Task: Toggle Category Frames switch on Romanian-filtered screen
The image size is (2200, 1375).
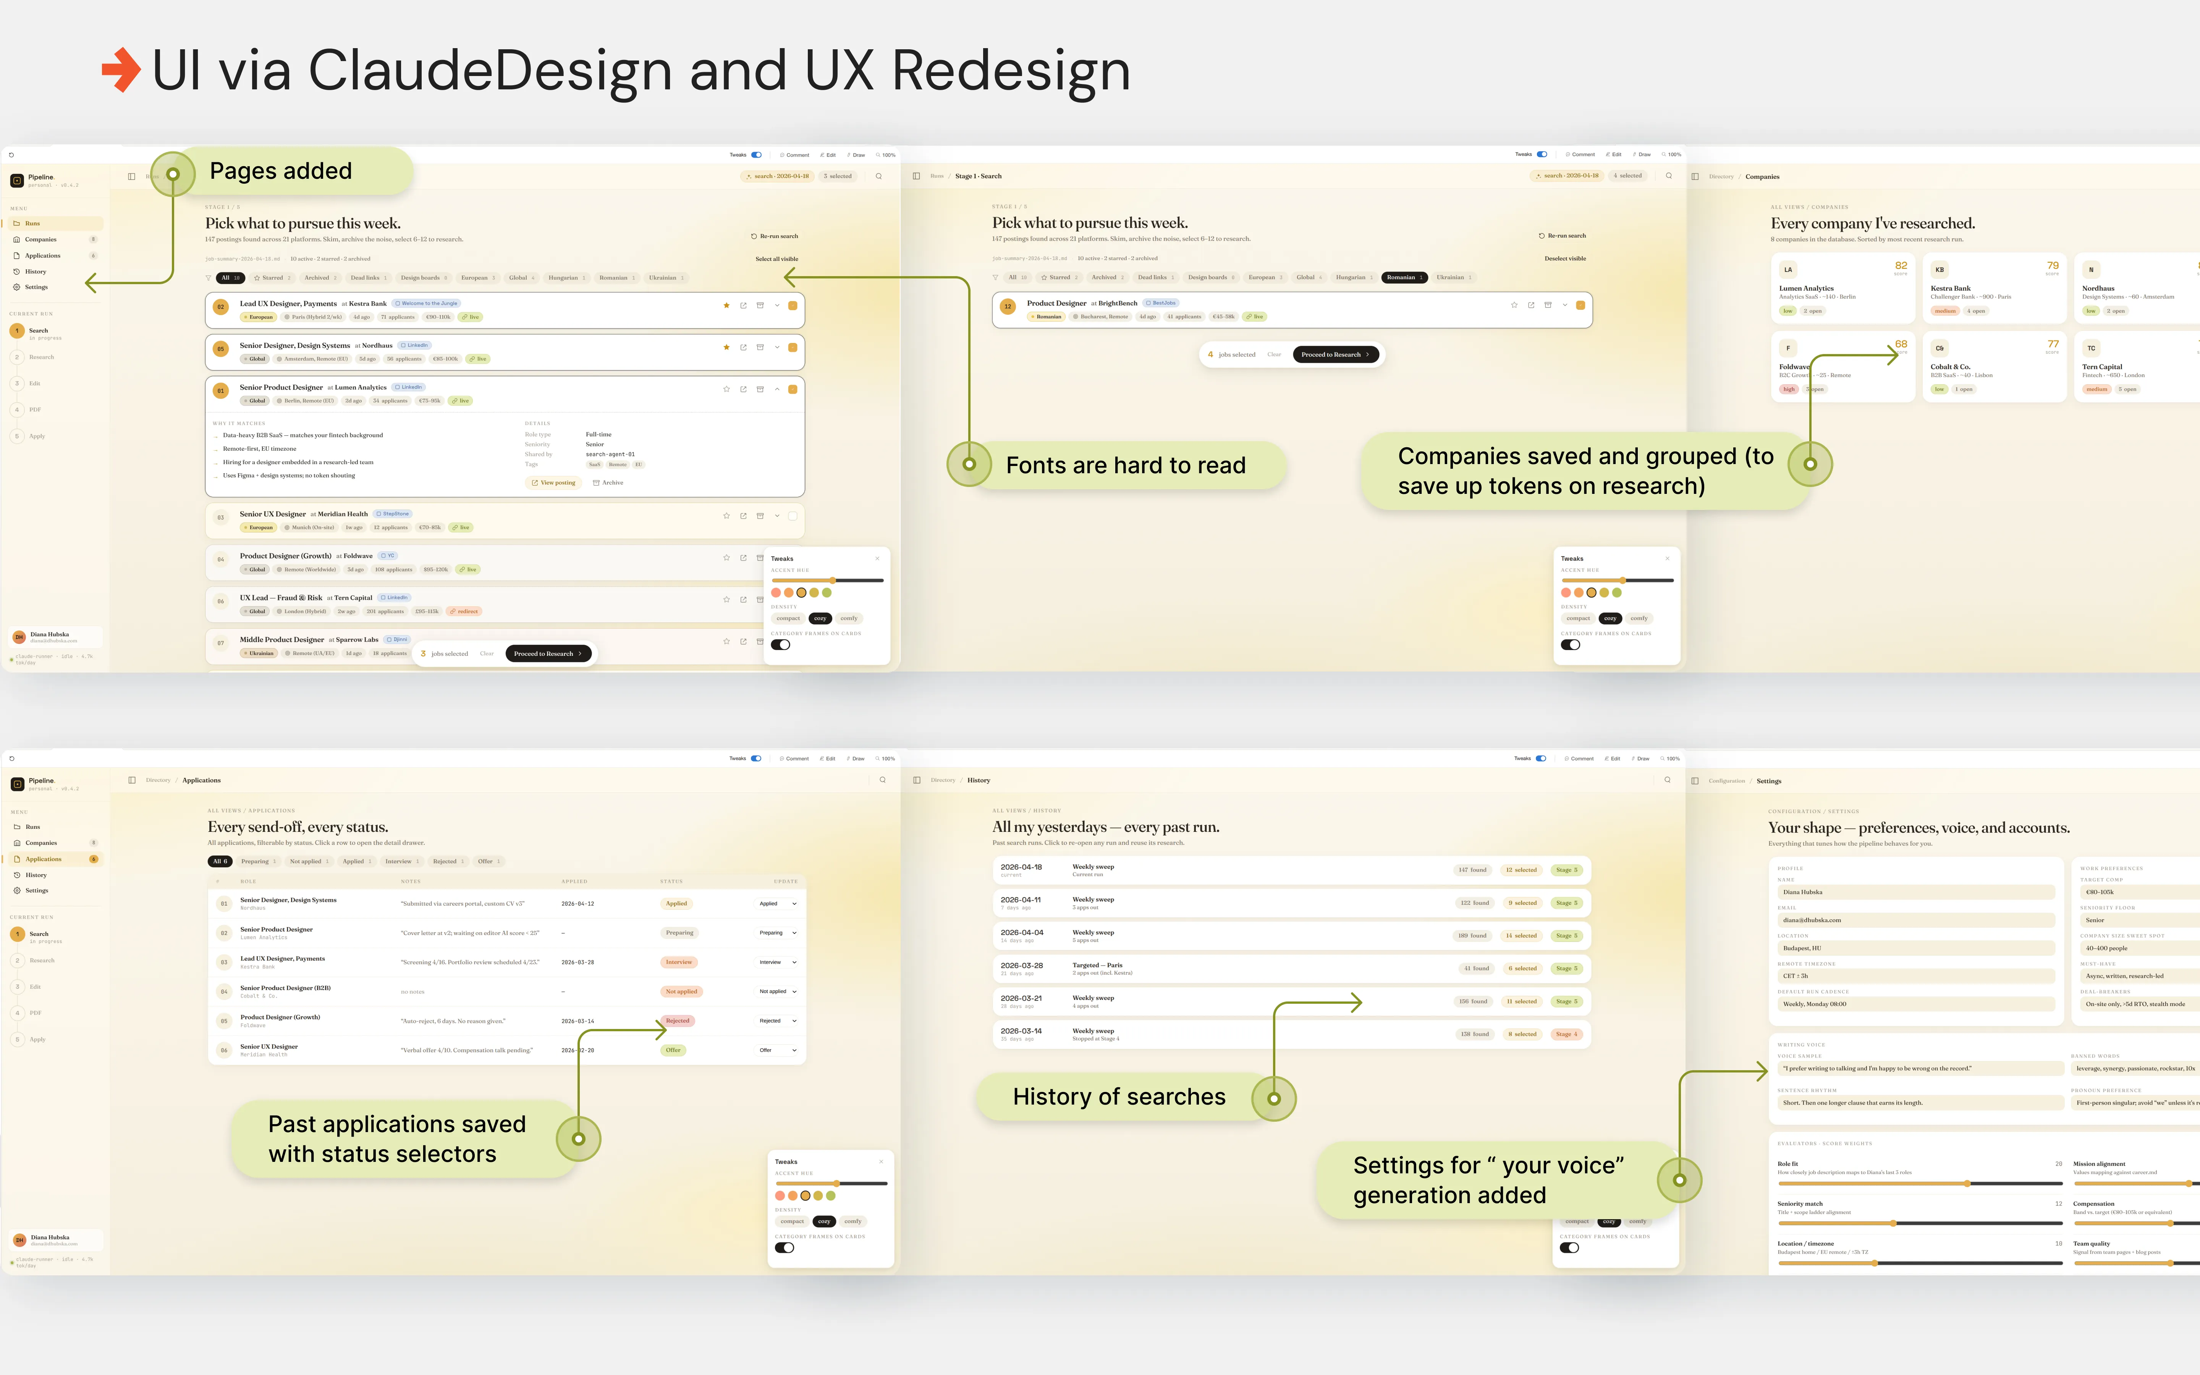Action: tap(1570, 645)
